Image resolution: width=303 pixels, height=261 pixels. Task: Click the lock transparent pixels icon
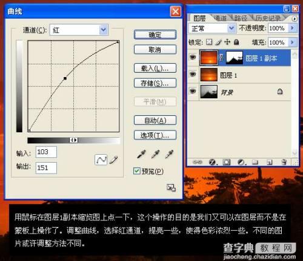[x=209, y=42]
